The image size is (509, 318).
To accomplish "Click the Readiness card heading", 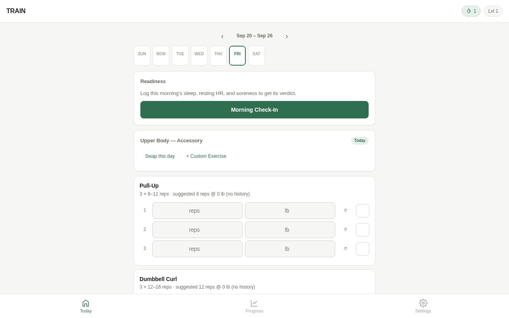I will coord(153,81).
